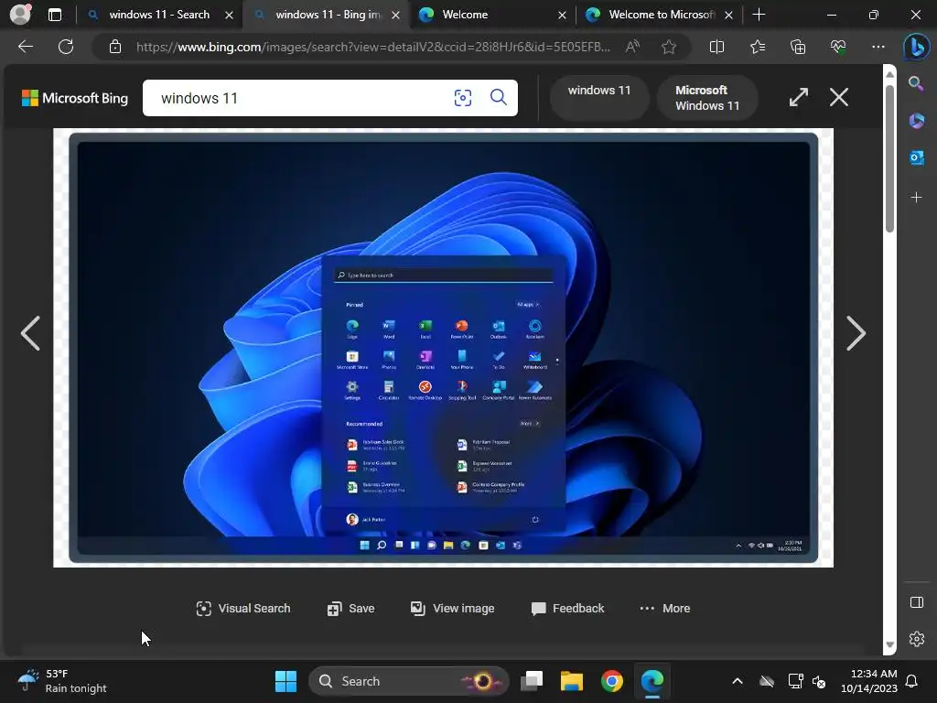Open sidebar settings gear
This screenshot has width=937, height=703.
coord(916,639)
